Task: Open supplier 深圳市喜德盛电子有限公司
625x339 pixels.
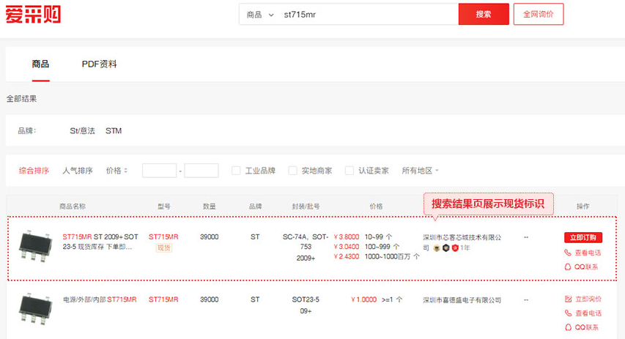Action: pyautogui.click(x=462, y=300)
